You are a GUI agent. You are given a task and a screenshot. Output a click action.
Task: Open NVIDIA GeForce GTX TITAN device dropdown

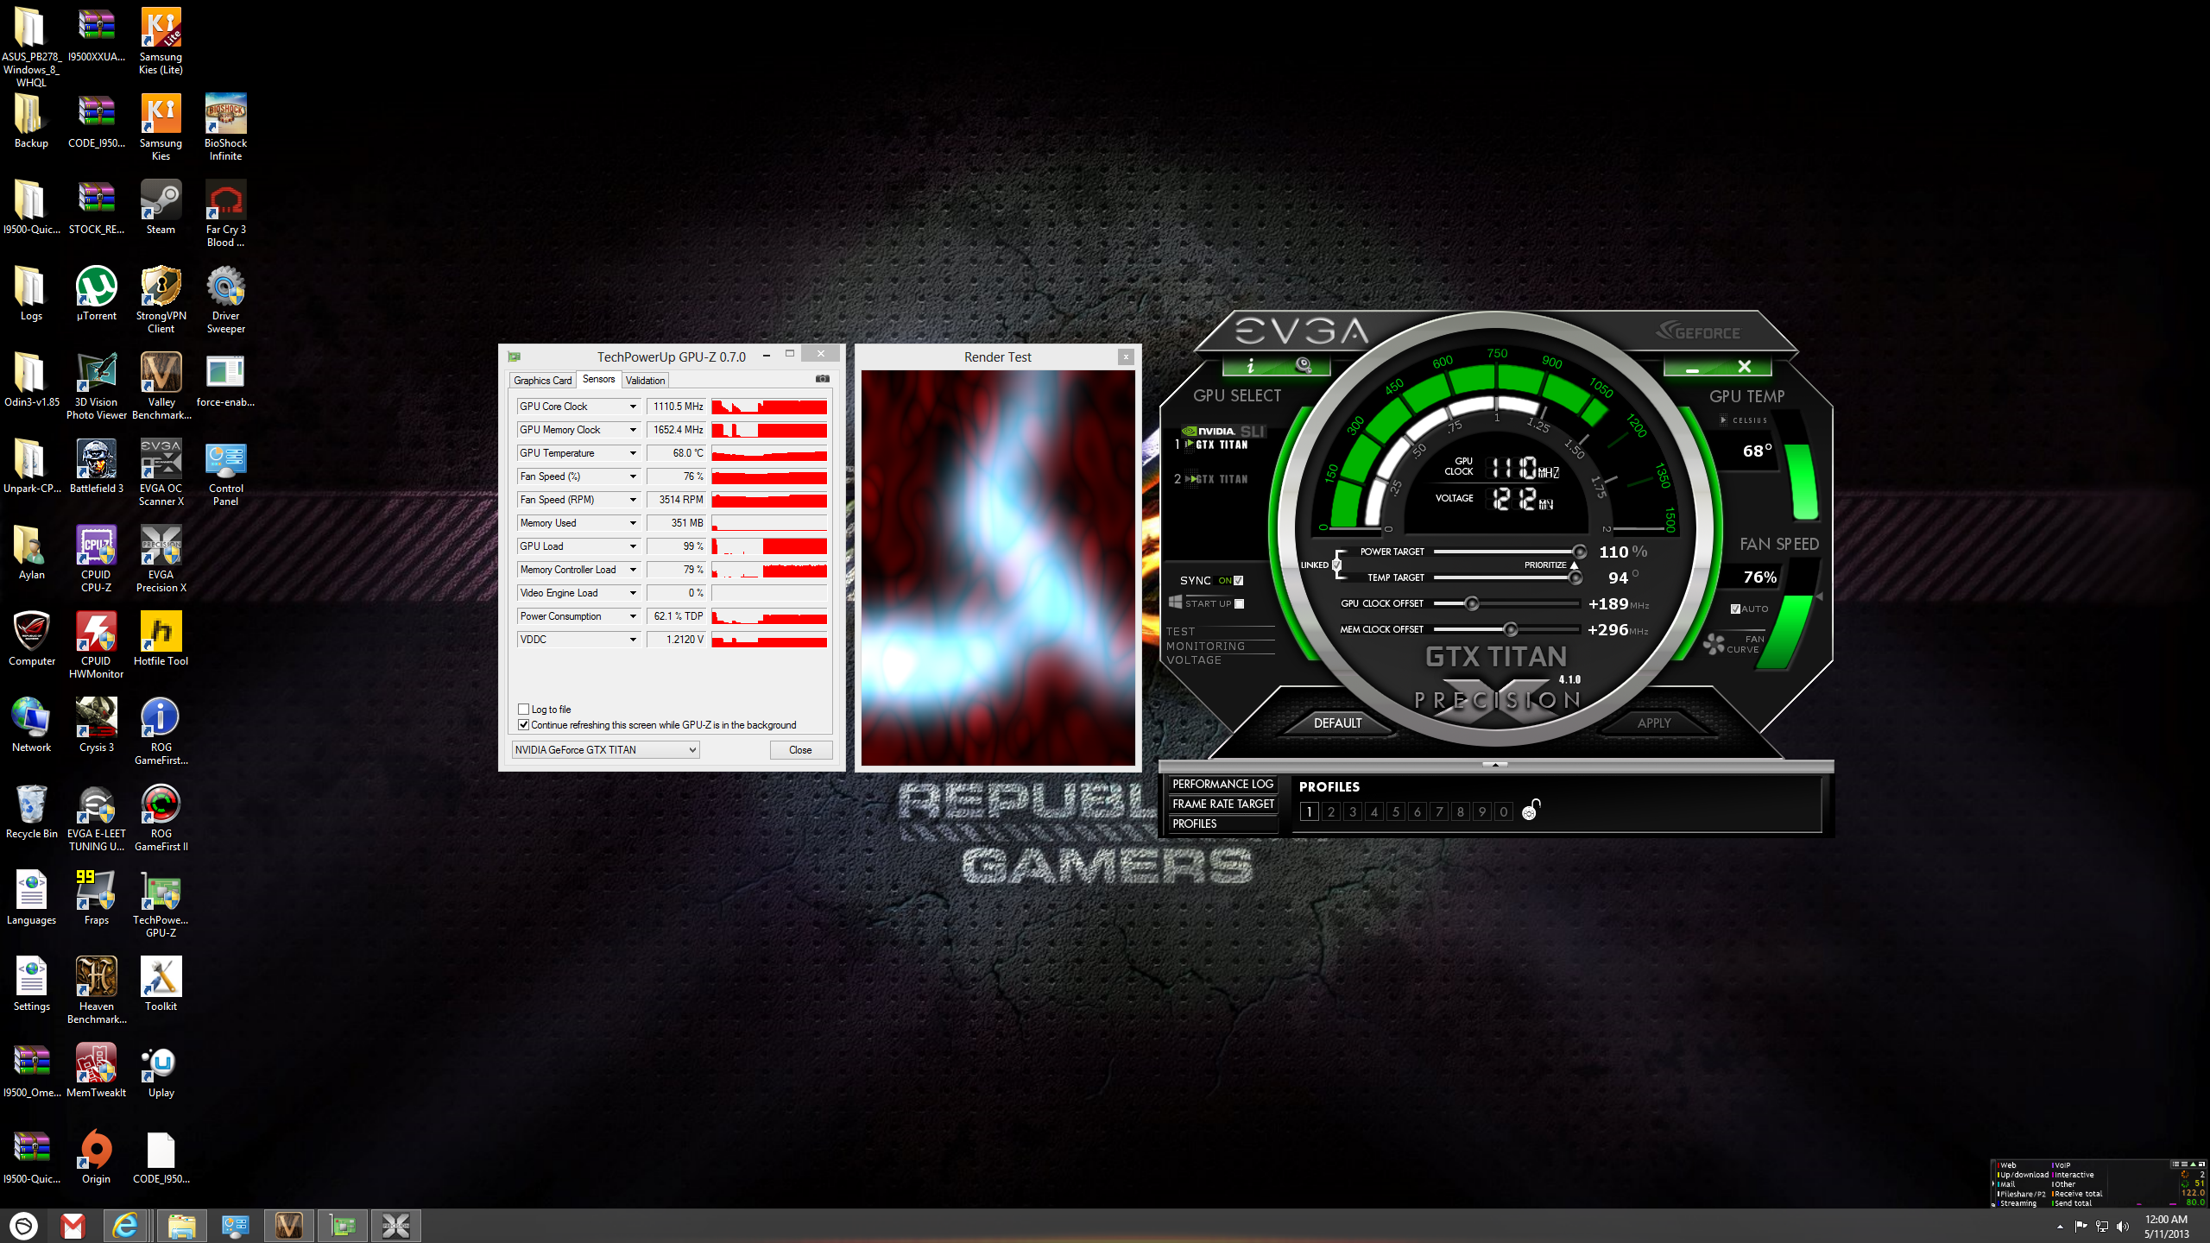pyautogui.click(x=605, y=750)
